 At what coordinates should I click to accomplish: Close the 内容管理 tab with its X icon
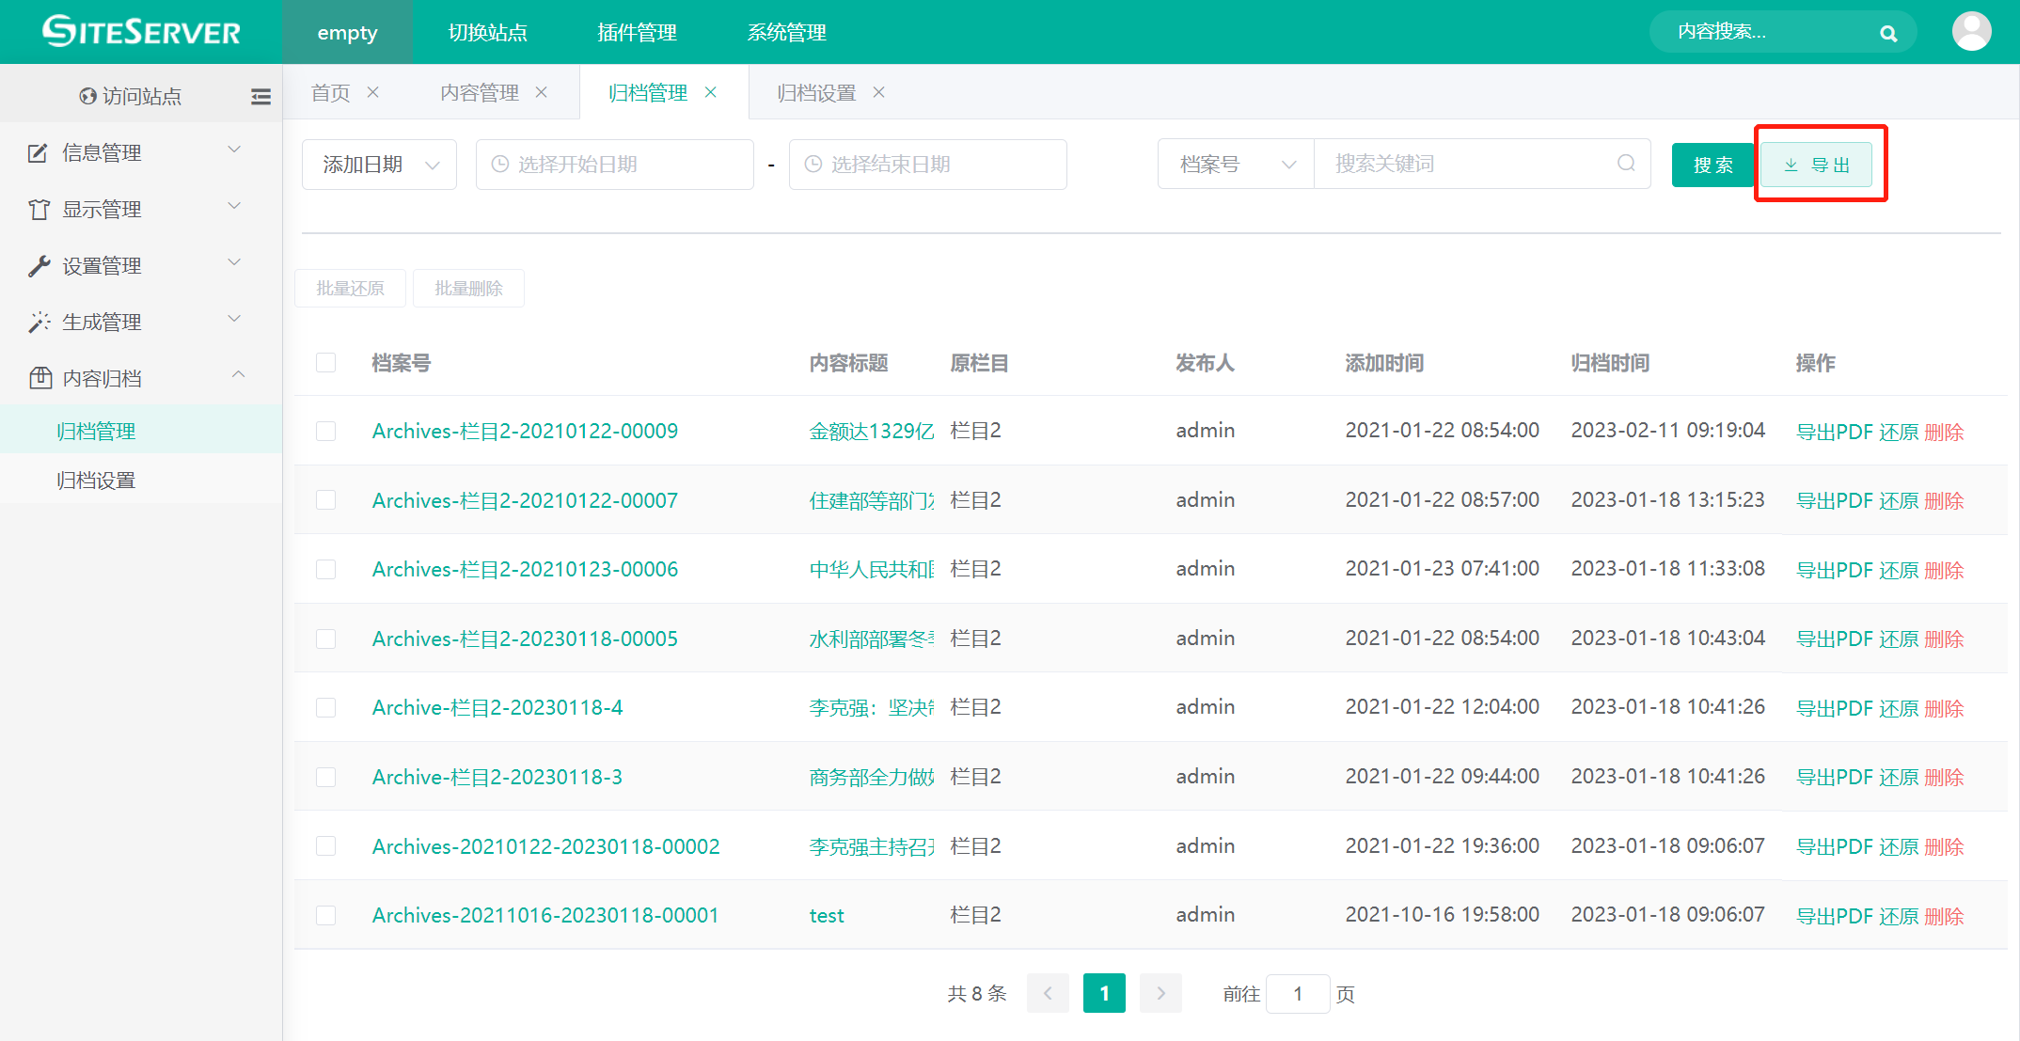(542, 92)
